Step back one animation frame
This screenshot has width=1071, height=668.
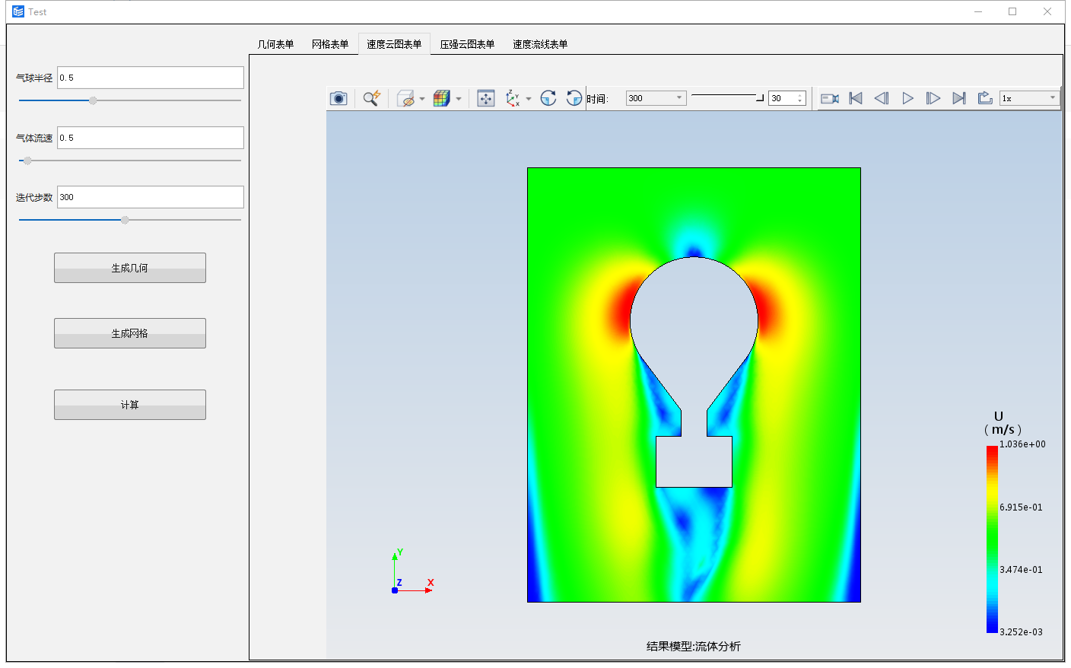pyautogui.click(x=882, y=98)
